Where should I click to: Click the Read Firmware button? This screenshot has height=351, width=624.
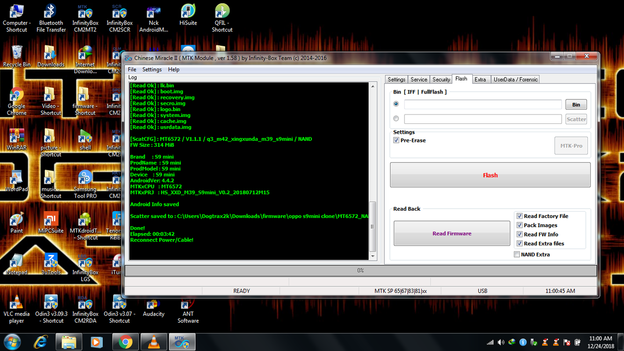pyautogui.click(x=452, y=234)
